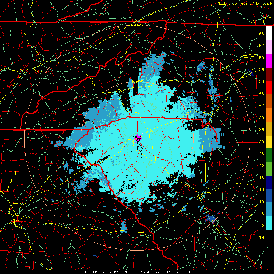
Task: Click the magenta echo at the radar site
Action: point(138,137)
